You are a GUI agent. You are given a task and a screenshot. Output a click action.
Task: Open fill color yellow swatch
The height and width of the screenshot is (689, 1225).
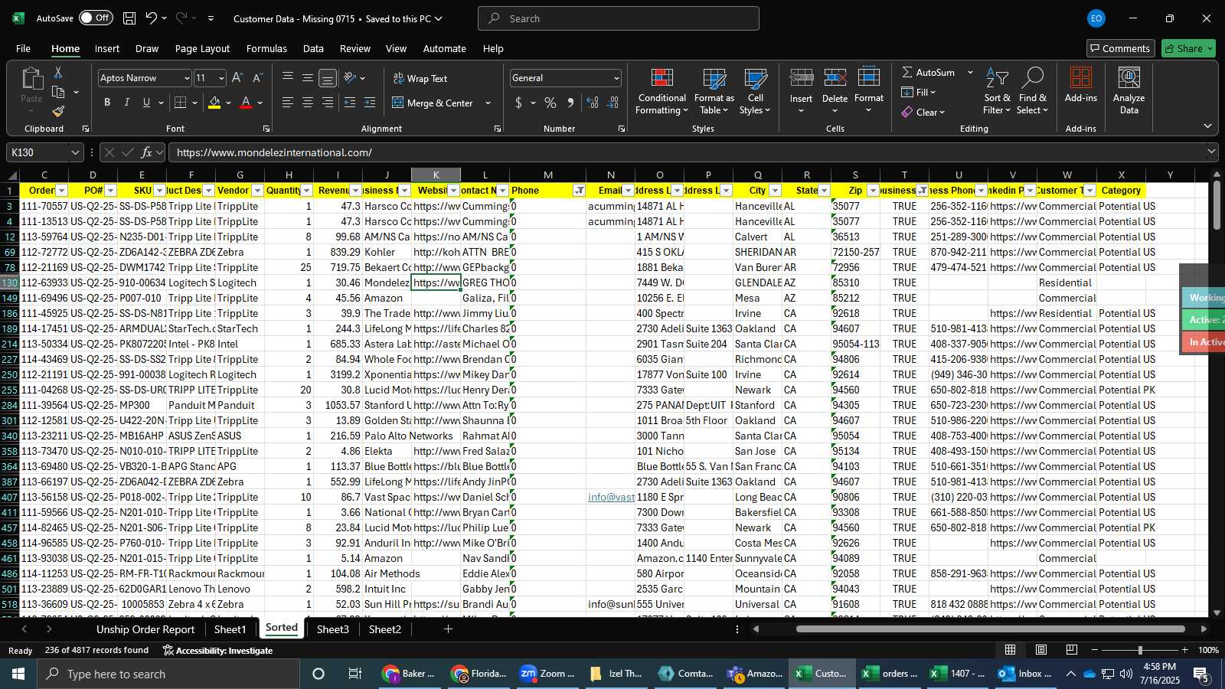coord(215,103)
